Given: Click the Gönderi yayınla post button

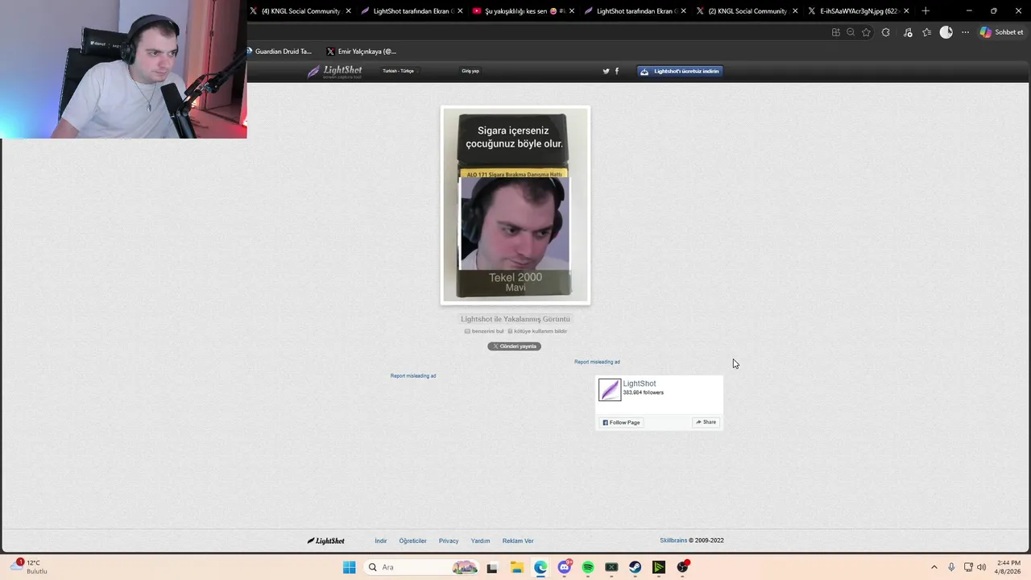Looking at the screenshot, I should (514, 346).
